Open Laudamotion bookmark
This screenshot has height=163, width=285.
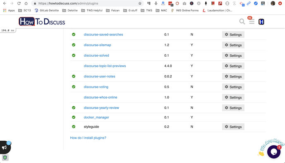coord(217,10)
